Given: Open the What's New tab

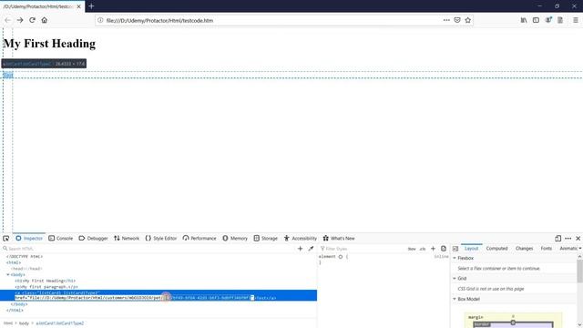Looking at the screenshot, I should tap(339, 239).
